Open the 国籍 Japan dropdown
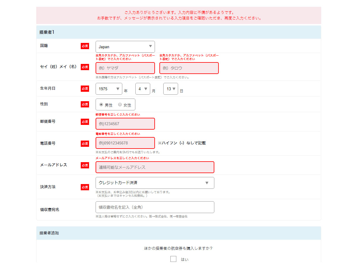Image resolution: width=358 pixels, height=269 pixels. tap(125, 47)
